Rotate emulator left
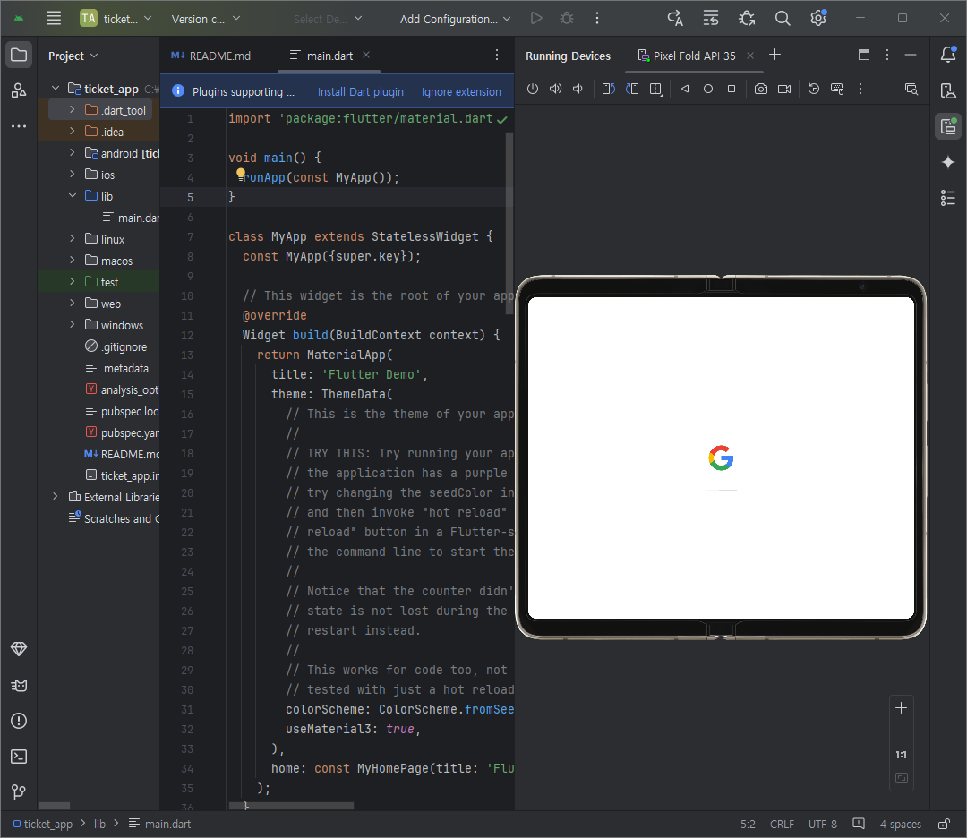Image resolution: width=967 pixels, height=838 pixels. [609, 89]
